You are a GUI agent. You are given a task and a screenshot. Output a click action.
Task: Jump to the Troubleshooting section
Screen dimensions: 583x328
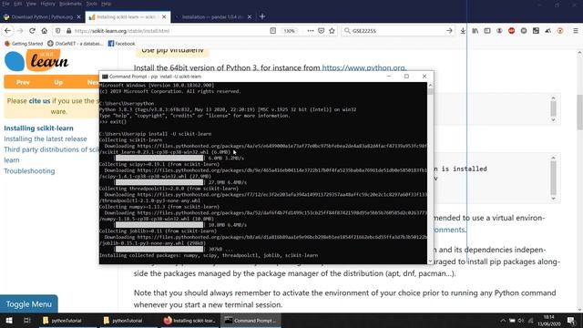pos(29,171)
